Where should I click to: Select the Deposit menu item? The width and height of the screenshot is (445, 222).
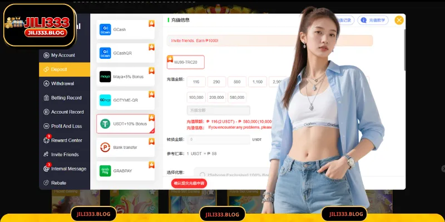(65, 69)
